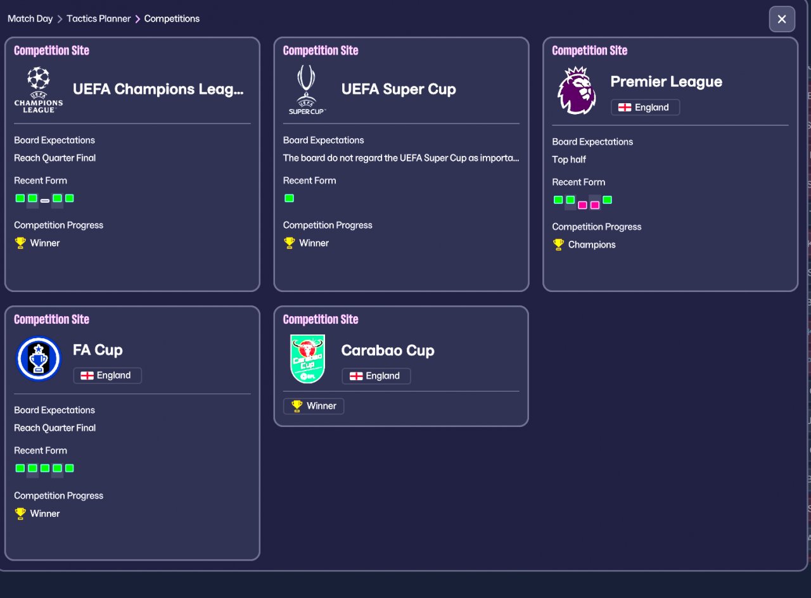Click Reach Quarter Final in the FA Cup card

coord(55,428)
